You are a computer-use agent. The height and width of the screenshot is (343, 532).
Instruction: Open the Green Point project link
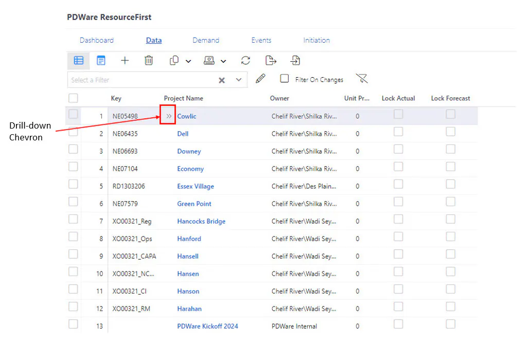(x=194, y=204)
